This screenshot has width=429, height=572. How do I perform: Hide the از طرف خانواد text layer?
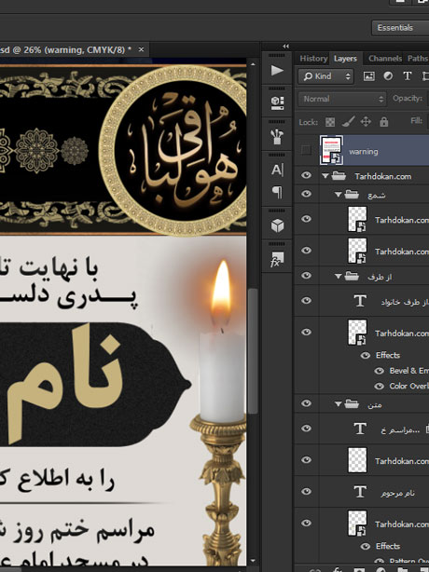coord(306,300)
